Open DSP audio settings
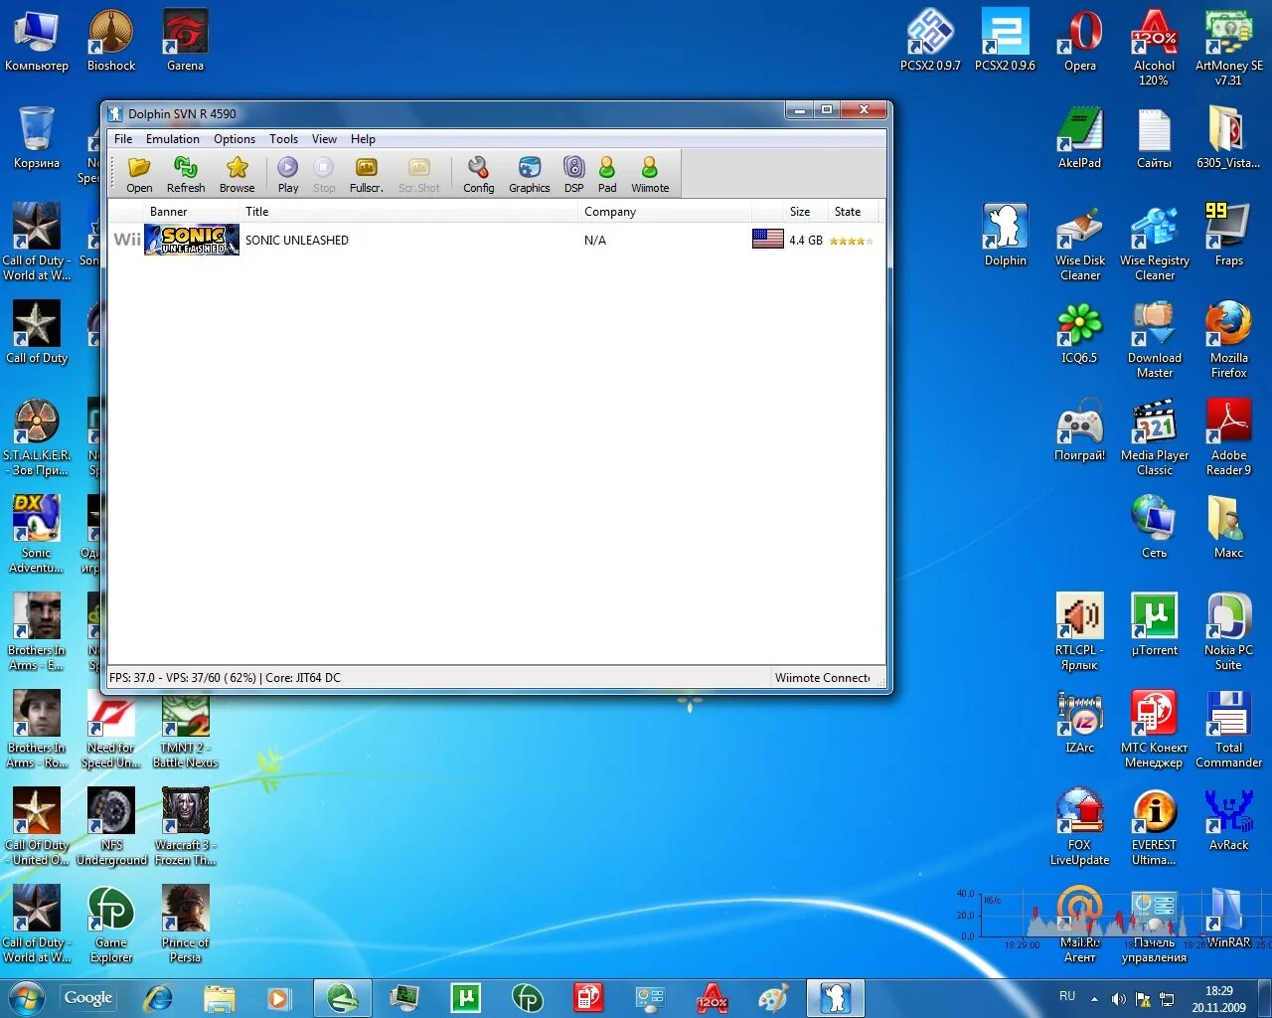Viewport: 1272px width, 1018px height. pyautogui.click(x=573, y=174)
